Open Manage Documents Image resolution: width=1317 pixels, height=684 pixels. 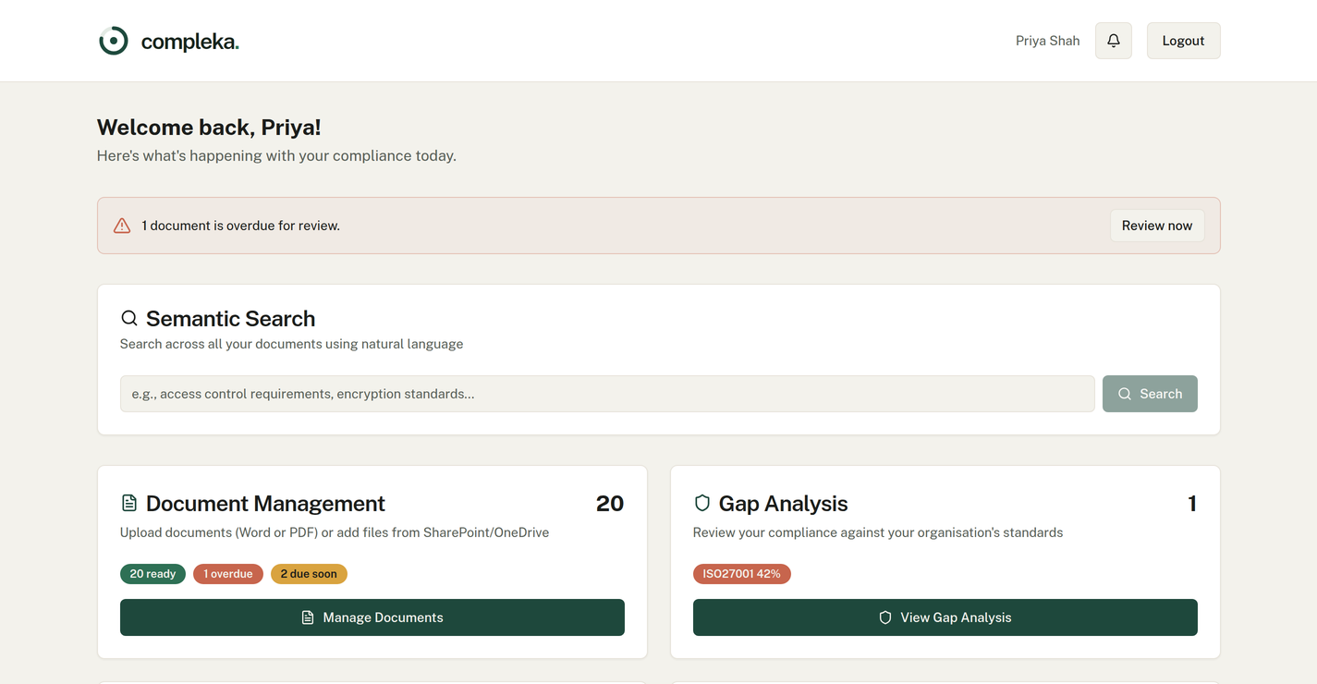tap(372, 617)
